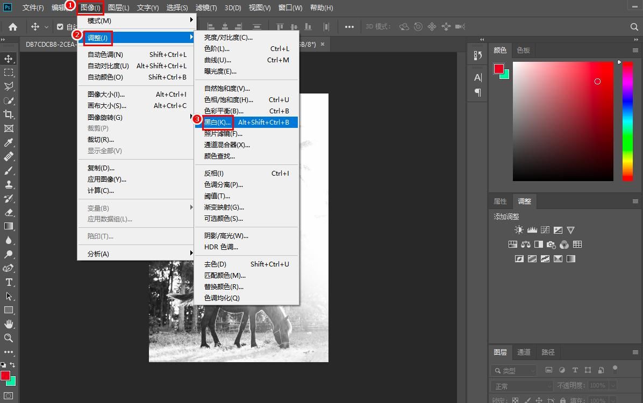Screen dimensions: 643x403
Task: Select the DB7CDCB8 document tab
Action: pos(50,44)
